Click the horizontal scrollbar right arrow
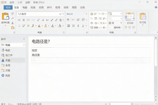This screenshot has width=158, height=105. click(x=132, y=104)
